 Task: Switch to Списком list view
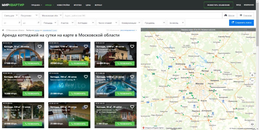click(x=246, y=15)
